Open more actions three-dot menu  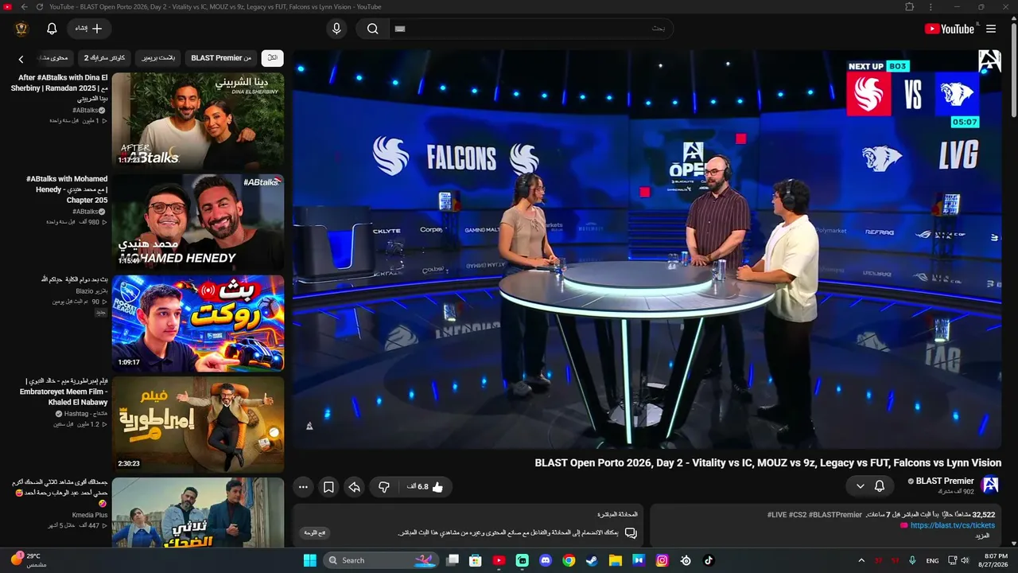click(303, 486)
